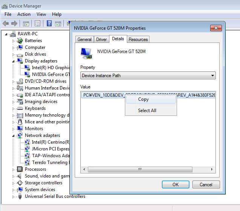Select the TAP-Windows Adapter network icon
Screen dimensions: 240x211
pos(27,156)
